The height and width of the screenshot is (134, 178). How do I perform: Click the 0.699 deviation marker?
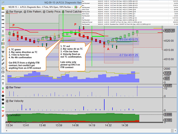(168, 114)
